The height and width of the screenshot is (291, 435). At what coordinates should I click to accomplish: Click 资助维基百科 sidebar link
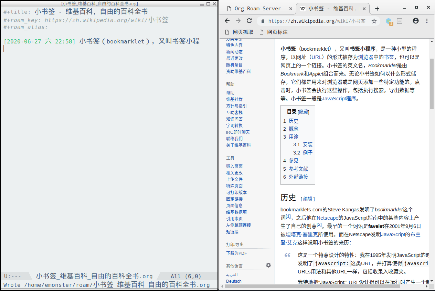click(238, 71)
